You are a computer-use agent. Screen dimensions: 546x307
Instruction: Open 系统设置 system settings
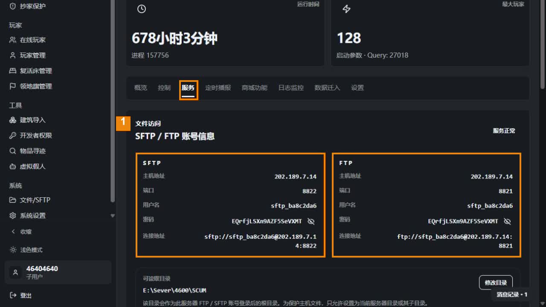click(28, 216)
